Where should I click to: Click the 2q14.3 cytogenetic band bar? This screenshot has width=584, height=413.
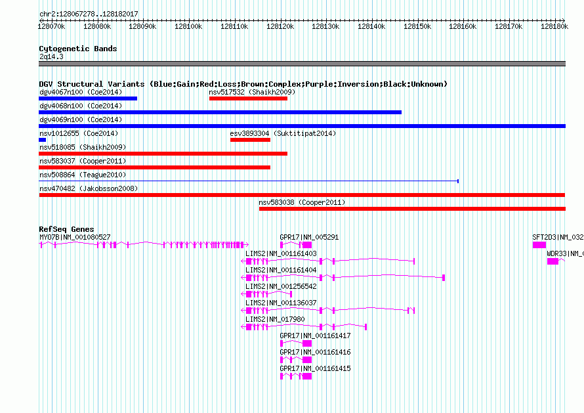pos(302,64)
